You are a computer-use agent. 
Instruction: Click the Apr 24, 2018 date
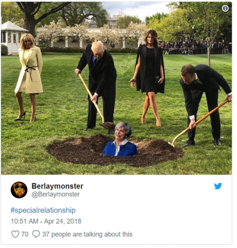coord(63,221)
